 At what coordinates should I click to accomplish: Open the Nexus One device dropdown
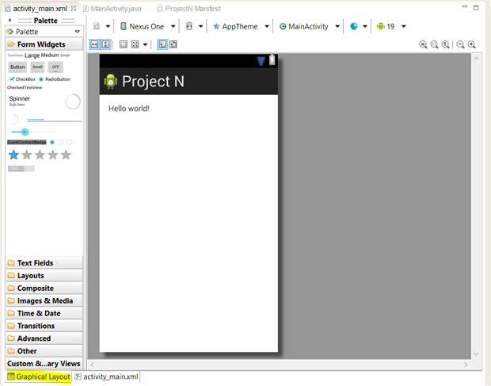point(146,26)
